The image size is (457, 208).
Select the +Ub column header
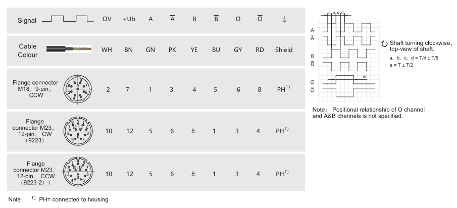pyautogui.click(x=128, y=20)
